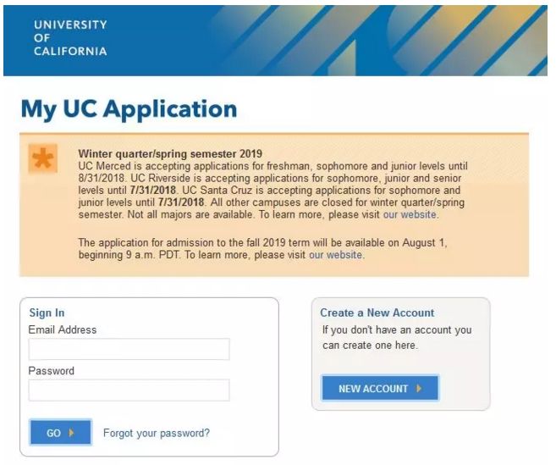This screenshot has height=465, width=556.
Task: Focus the Email Address input field
Action: (x=129, y=349)
